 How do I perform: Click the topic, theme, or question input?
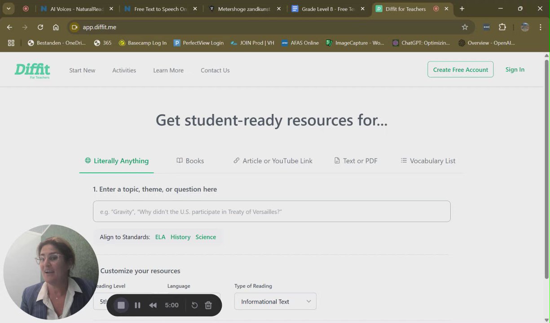coord(272,211)
